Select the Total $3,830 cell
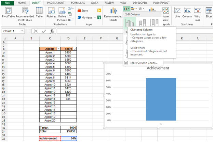The image size is (214, 142). (x=68, y=131)
